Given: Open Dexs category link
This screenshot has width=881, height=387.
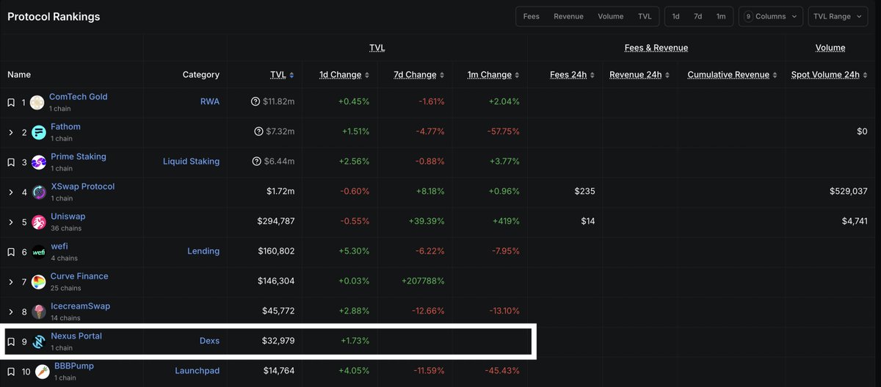Looking at the screenshot, I should (209, 341).
